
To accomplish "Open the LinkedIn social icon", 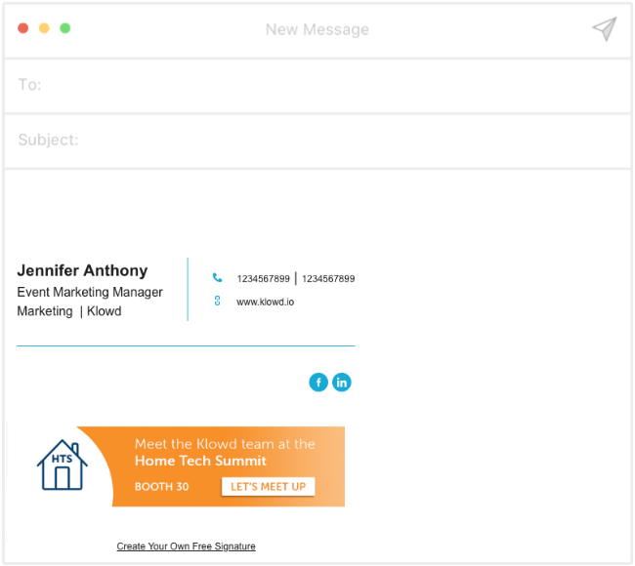I will [342, 383].
